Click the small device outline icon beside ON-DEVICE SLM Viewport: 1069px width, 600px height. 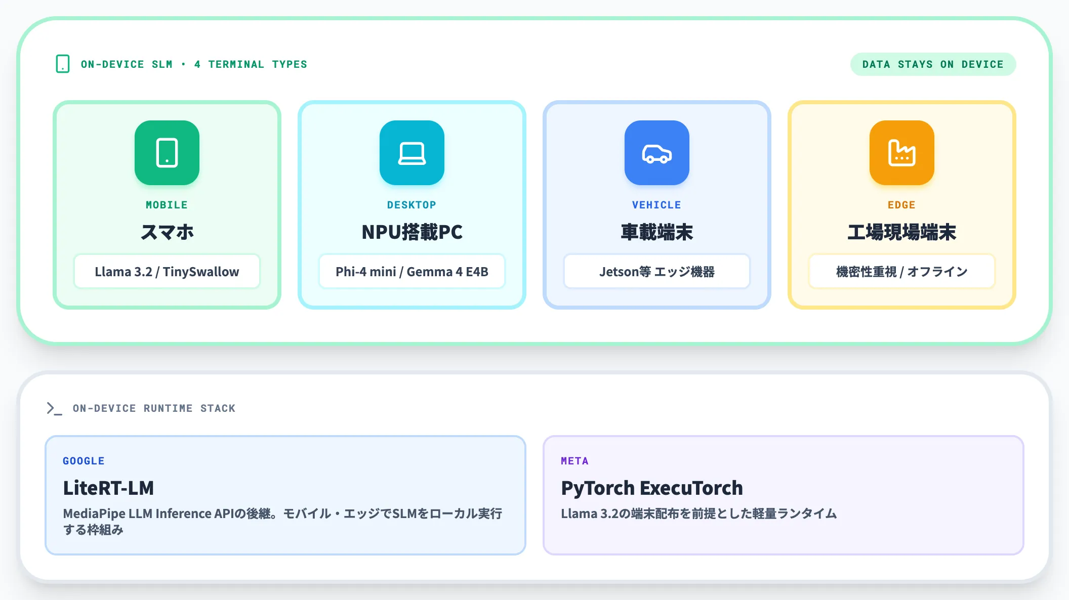point(63,64)
